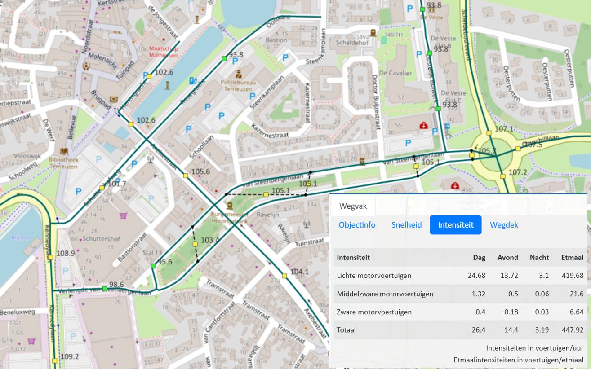Switch to the Snelheid tab
Screen dimensions: 591x369
point(406,225)
